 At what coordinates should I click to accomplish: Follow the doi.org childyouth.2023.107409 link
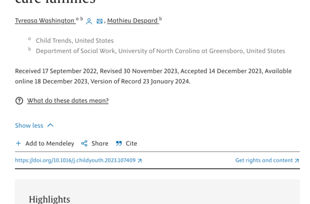[x=75, y=160]
